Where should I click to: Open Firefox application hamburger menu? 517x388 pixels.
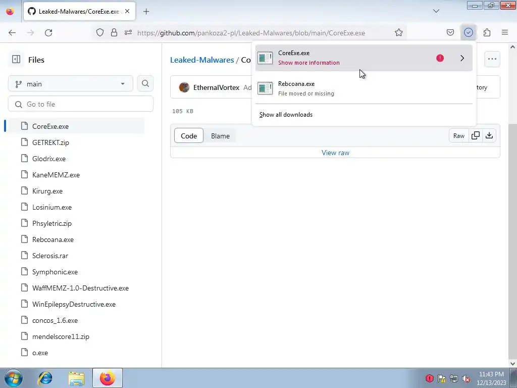505,33
